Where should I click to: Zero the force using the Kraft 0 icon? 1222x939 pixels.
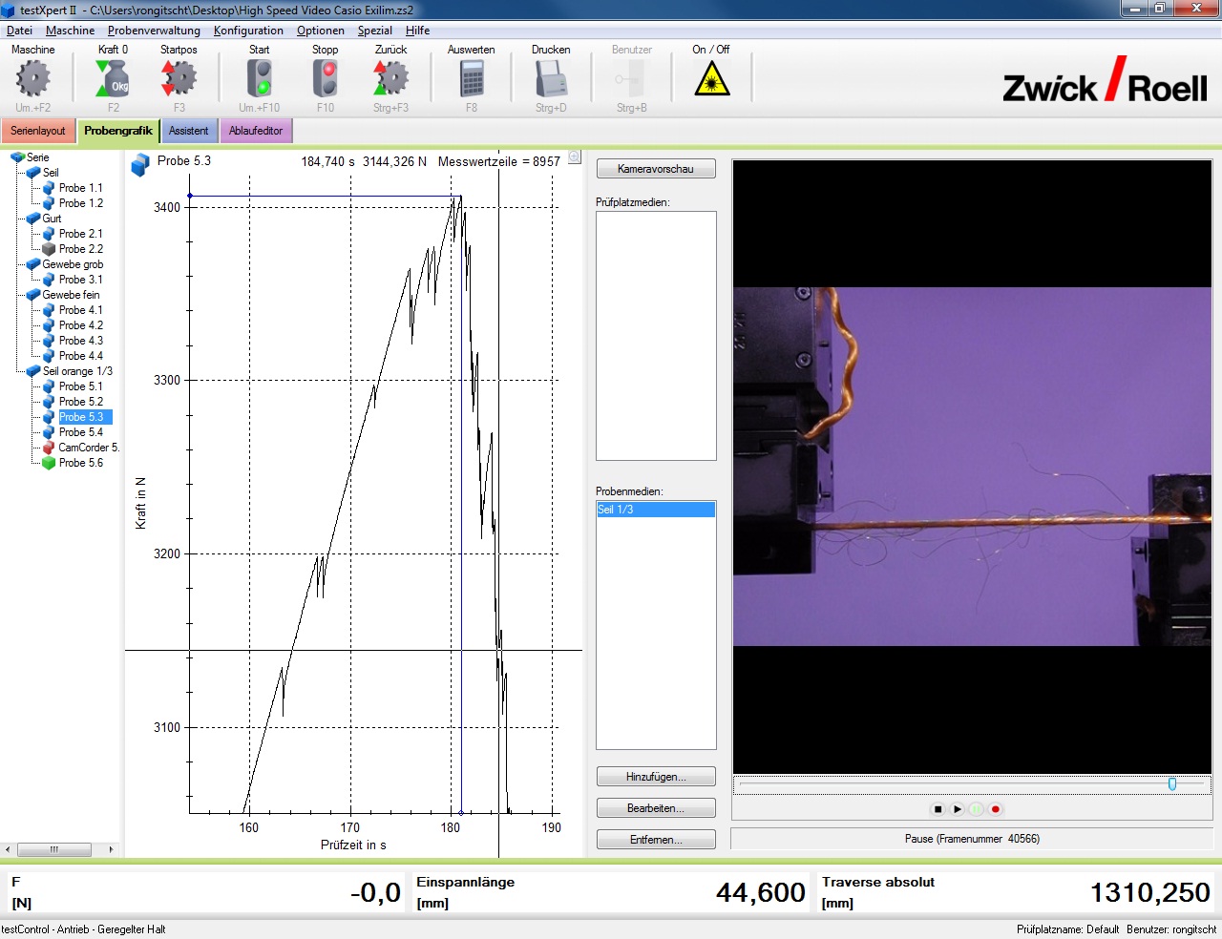(112, 78)
